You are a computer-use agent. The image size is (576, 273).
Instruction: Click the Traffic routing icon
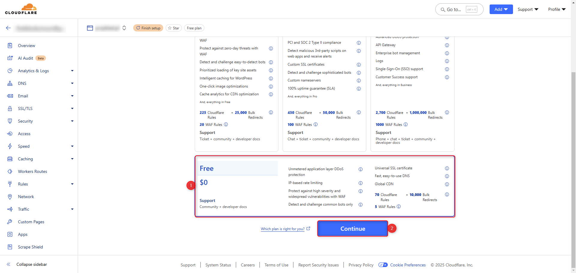tap(10, 209)
